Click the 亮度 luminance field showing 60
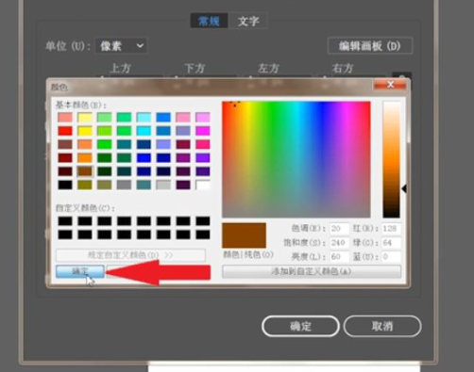 (340, 257)
